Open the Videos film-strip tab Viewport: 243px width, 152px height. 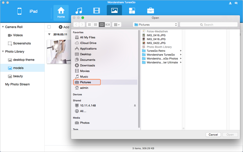96,11
